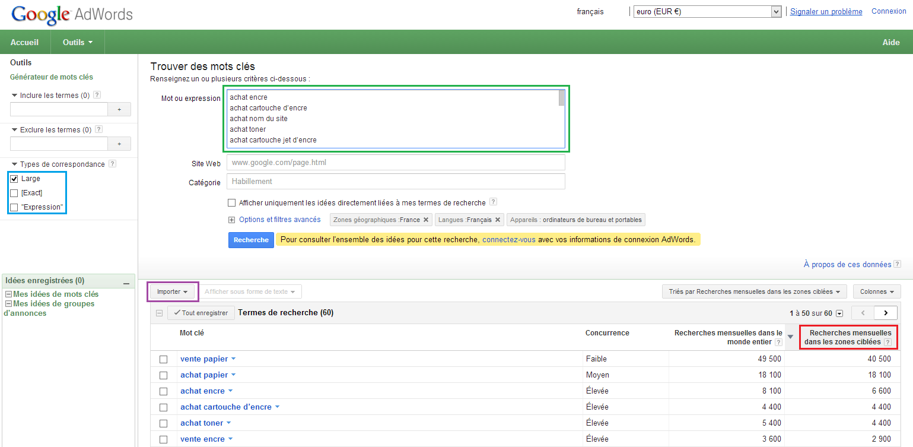Open the Importer dropdown
The height and width of the screenshot is (447, 913).
(x=173, y=291)
